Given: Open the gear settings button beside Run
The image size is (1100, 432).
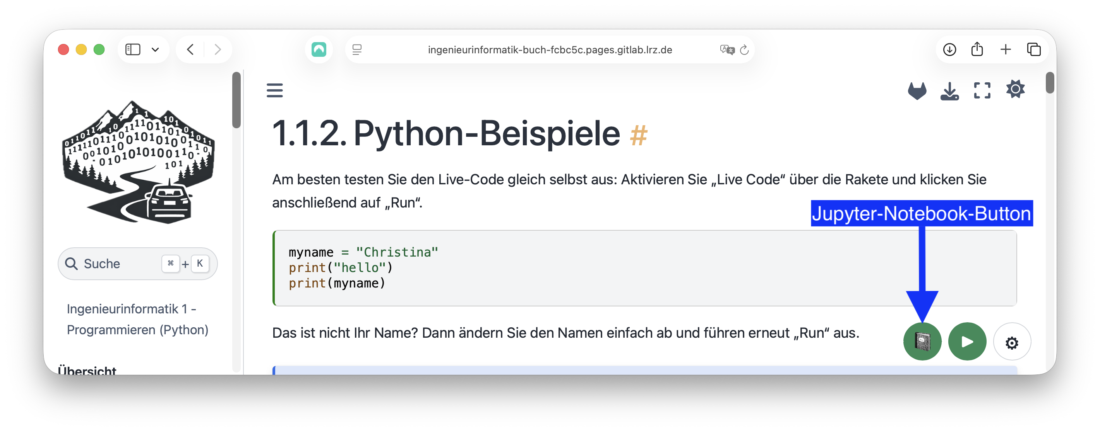Looking at the screenshot, I should coord(1012,342).
